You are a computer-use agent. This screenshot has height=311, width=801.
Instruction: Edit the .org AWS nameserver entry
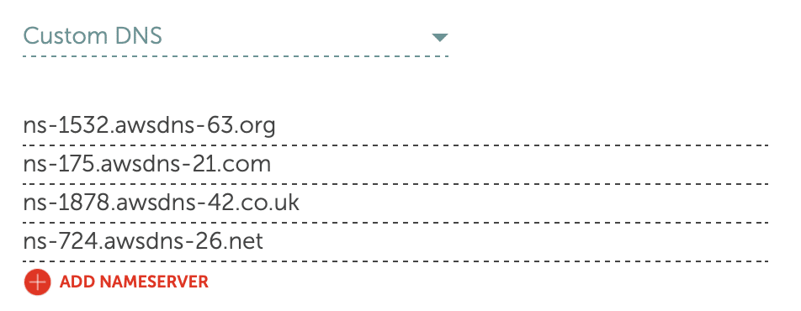396,125
